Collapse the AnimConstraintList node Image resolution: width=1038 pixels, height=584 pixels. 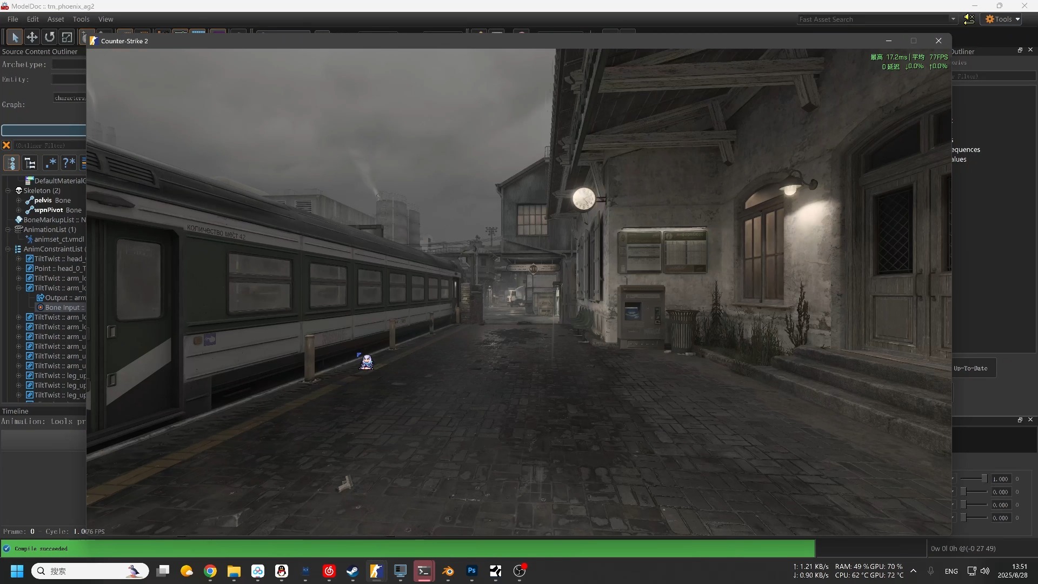coord(8,249)
